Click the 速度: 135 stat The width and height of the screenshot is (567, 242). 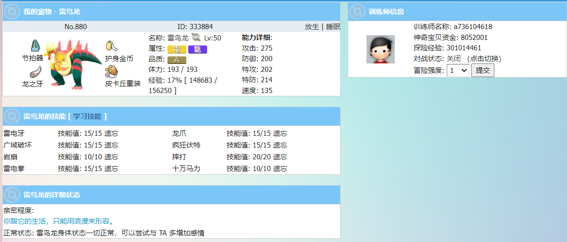tap(257, 91)
